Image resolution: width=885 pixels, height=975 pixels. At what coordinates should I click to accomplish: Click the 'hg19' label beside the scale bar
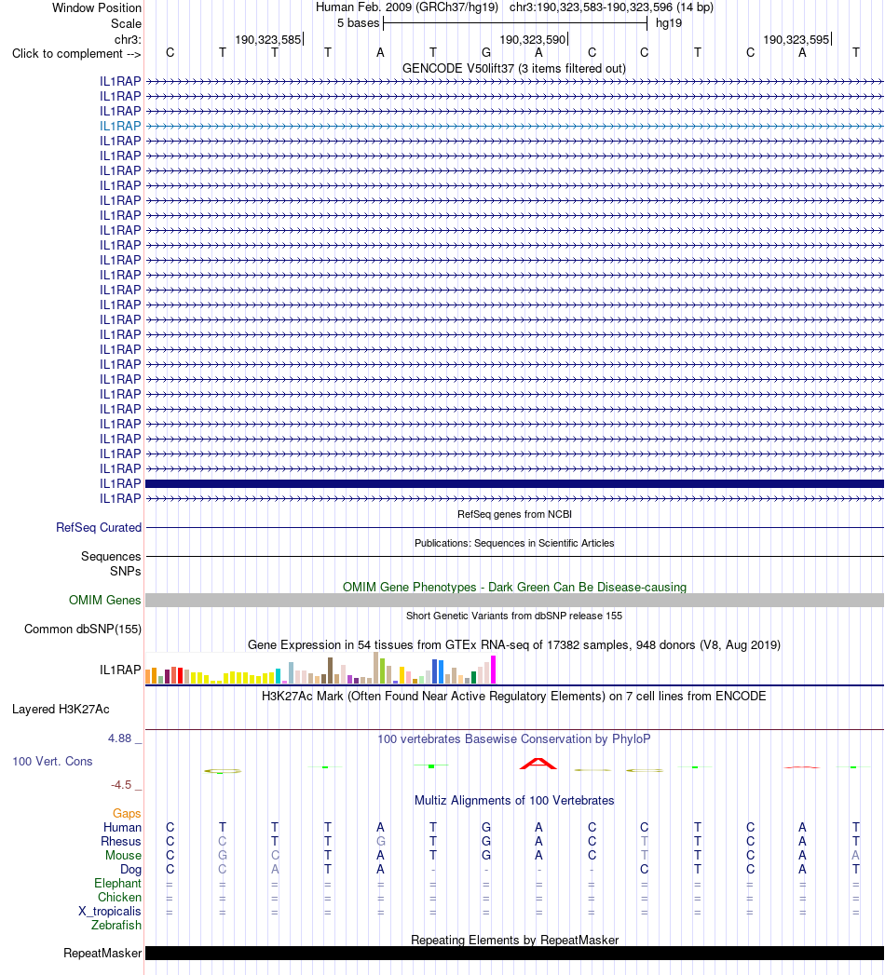pyautogui.click(x=669, y=23)
